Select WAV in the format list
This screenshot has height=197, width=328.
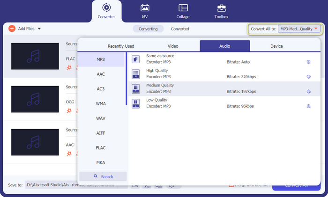(101, 118)
